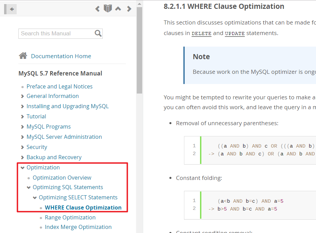Go to next page chevron
The height and width of the screenshot is (233, 316).
(x=129, y=9)
